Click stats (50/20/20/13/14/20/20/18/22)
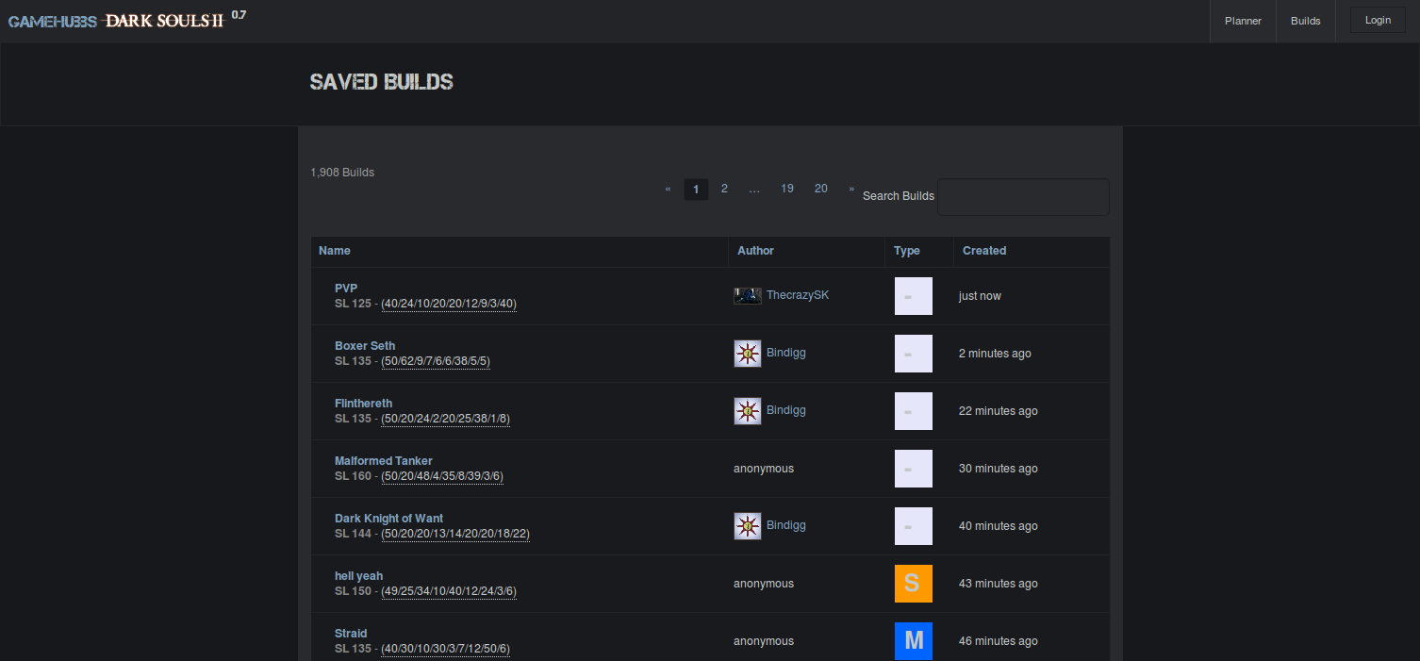The height and width of the screenshot is (661, 1420). pos(455,534)
